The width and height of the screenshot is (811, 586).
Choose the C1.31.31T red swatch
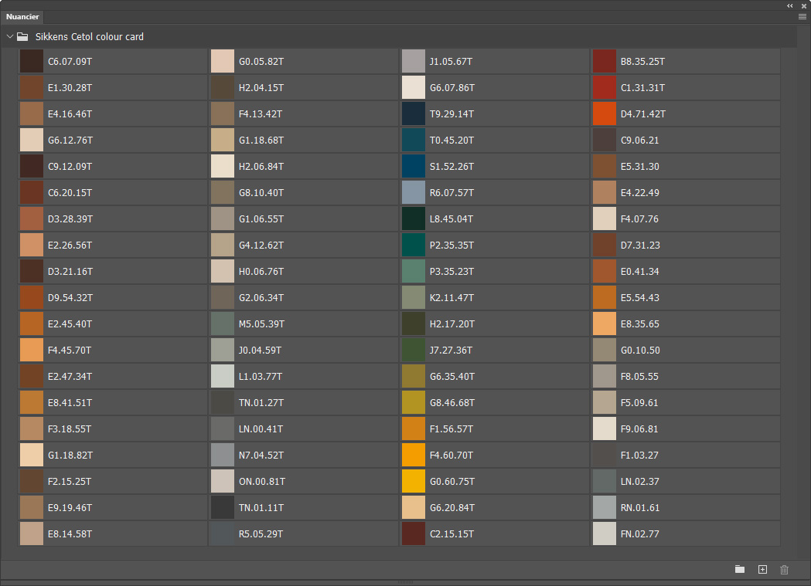[604, 88]
